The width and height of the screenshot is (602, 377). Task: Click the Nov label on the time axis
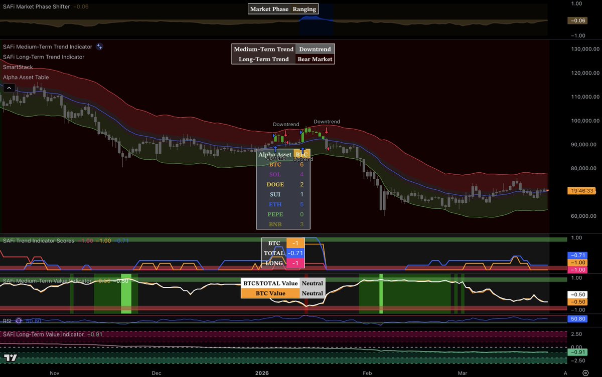55,373
